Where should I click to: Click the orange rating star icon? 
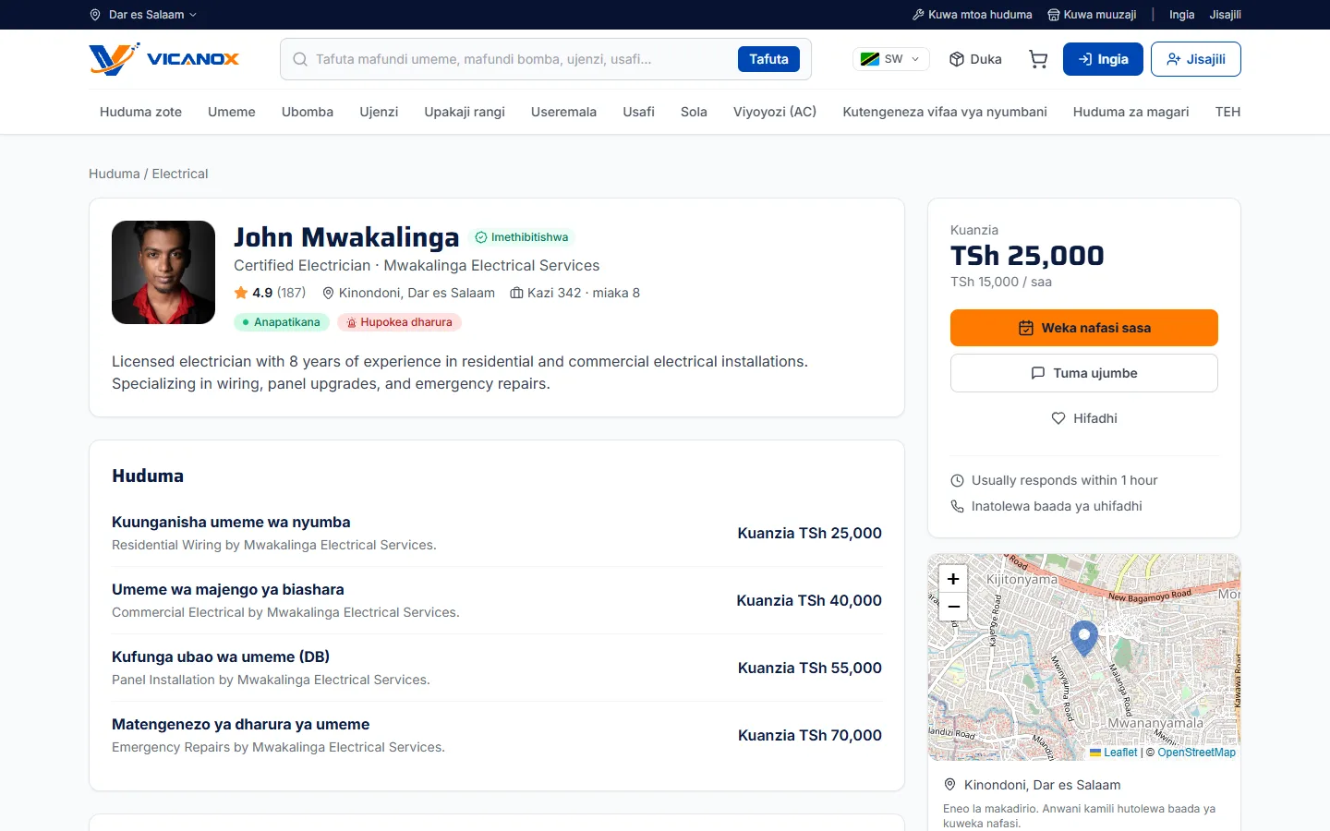point(241,293)
